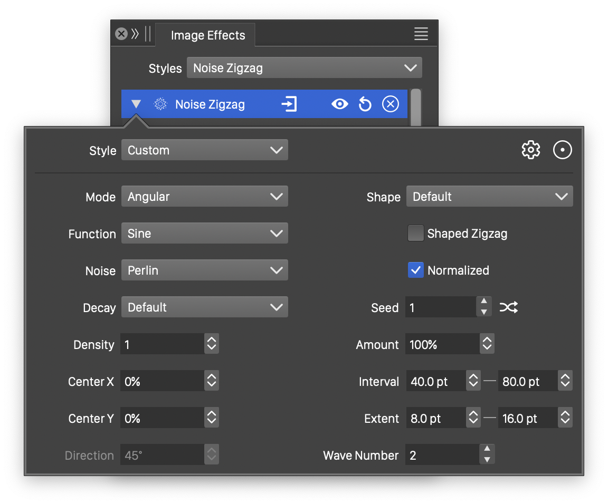Click the apply arrow icon on Noise Zigzag
Screen dimensions: 608x504
(x=289, y=104)
